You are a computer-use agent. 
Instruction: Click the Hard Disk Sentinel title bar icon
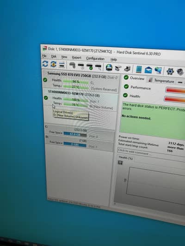[45, 48]
